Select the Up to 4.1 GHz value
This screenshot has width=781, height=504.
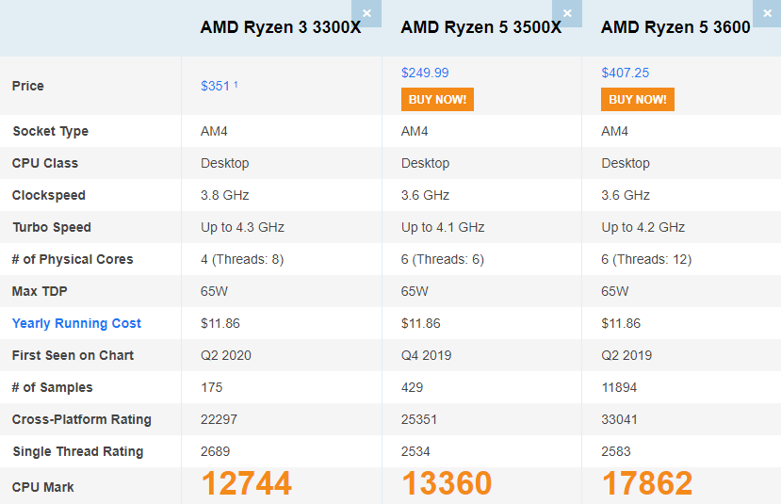(x=443, y=227)
